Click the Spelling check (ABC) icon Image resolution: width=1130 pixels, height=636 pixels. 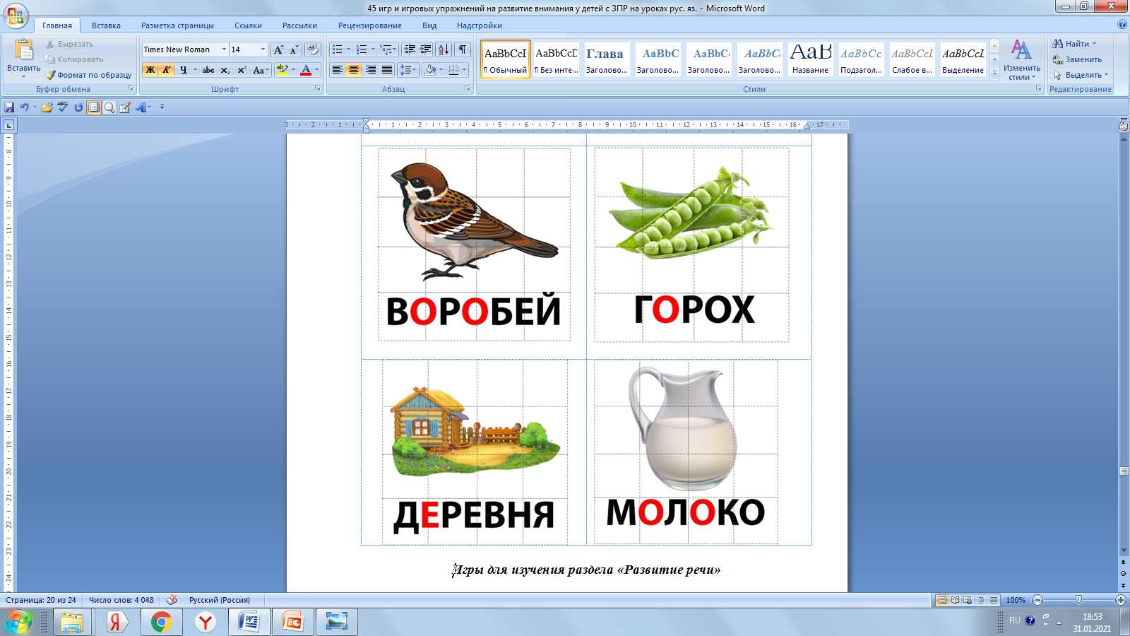pyautogui.click(x=63, y=107)
